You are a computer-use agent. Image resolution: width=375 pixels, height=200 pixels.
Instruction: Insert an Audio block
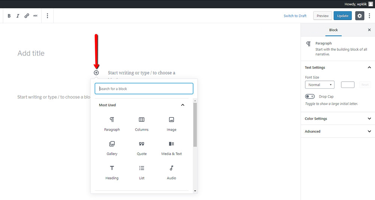coord(171,173)
